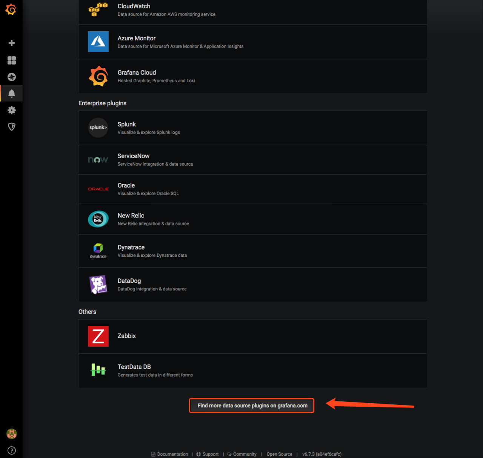The image size is (483, 458).
Task: Select the TestData DB title
Action: (134, 367)
